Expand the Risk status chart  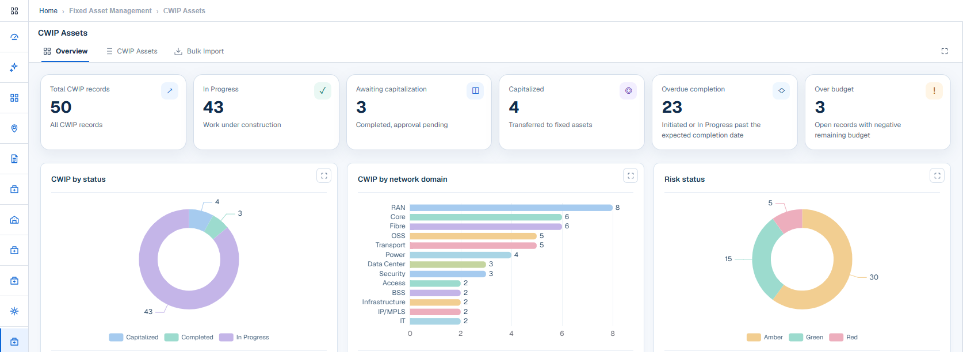[937, 176]
